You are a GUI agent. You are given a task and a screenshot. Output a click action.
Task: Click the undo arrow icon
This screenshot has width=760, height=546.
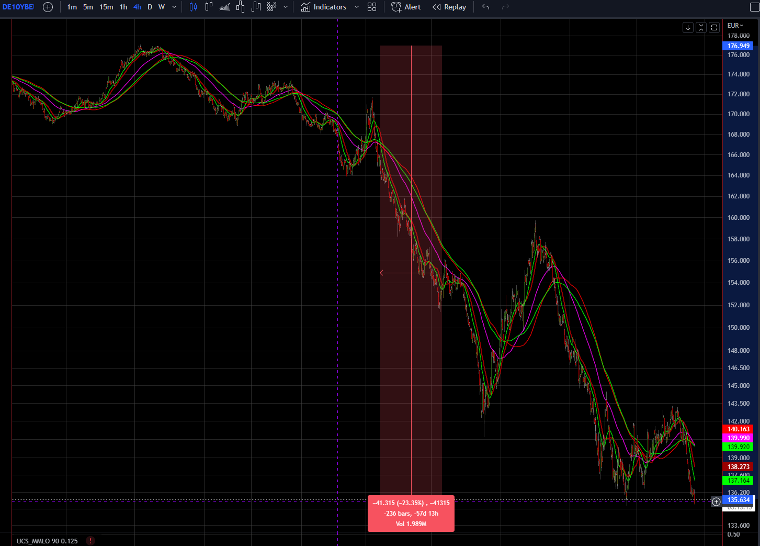[485, 7]
